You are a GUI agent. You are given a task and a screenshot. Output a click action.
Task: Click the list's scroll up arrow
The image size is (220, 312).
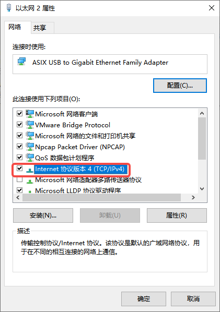[x=202, y=113]
